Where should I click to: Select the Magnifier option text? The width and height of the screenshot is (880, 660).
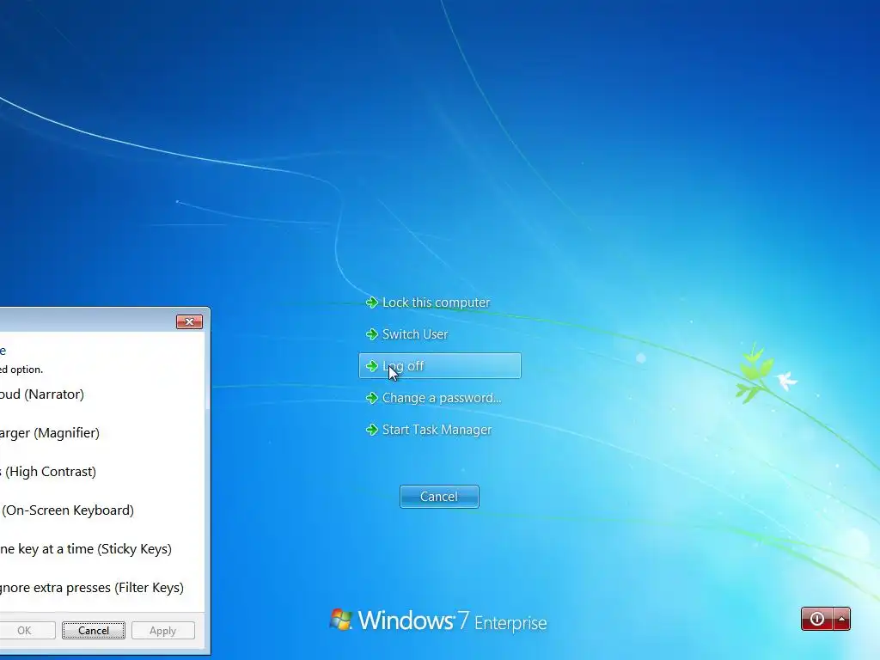50,433
